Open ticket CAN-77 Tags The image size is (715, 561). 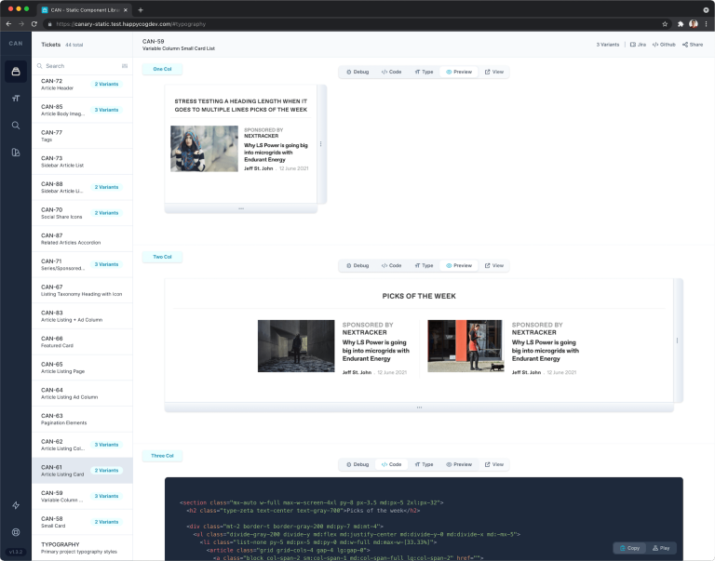coord(82,136)
